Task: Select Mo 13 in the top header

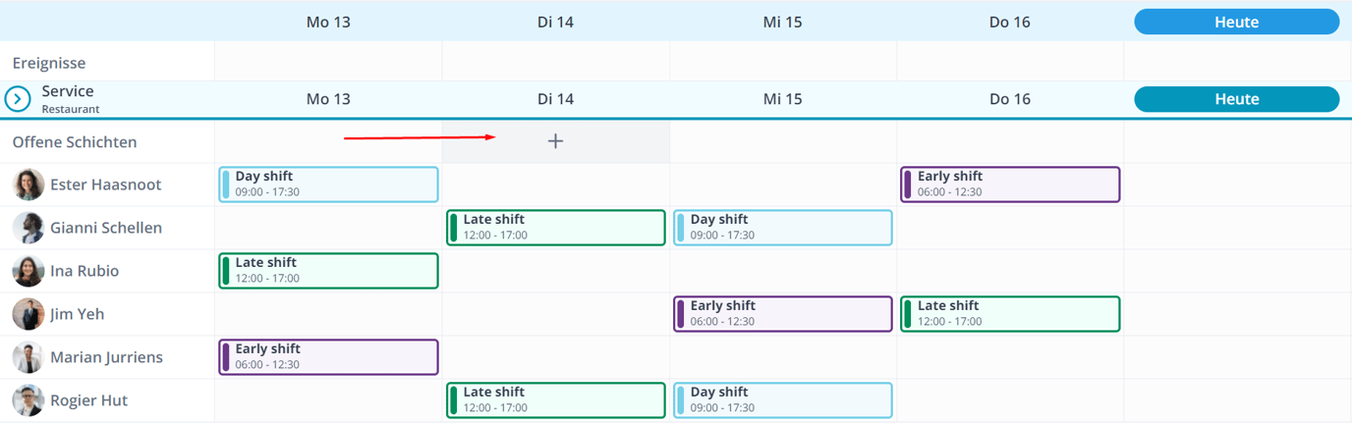Action: point(328,22)
